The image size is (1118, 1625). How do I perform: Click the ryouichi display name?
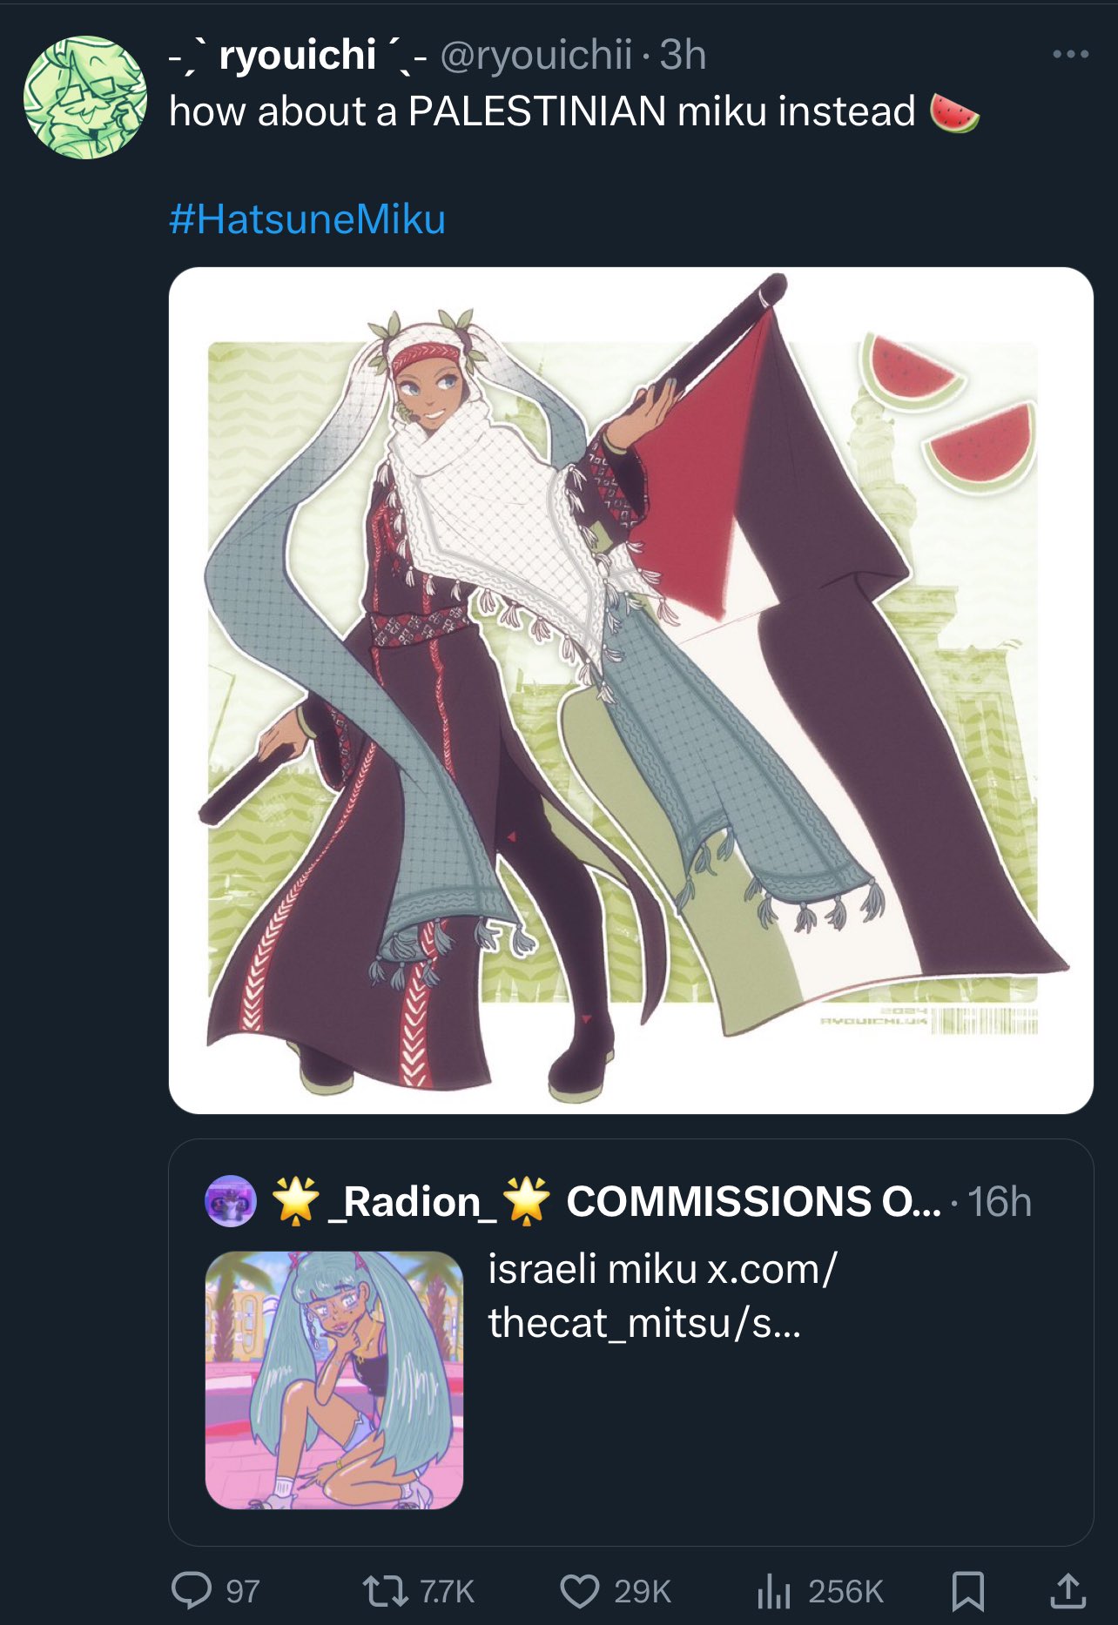[x=297, y=55]
